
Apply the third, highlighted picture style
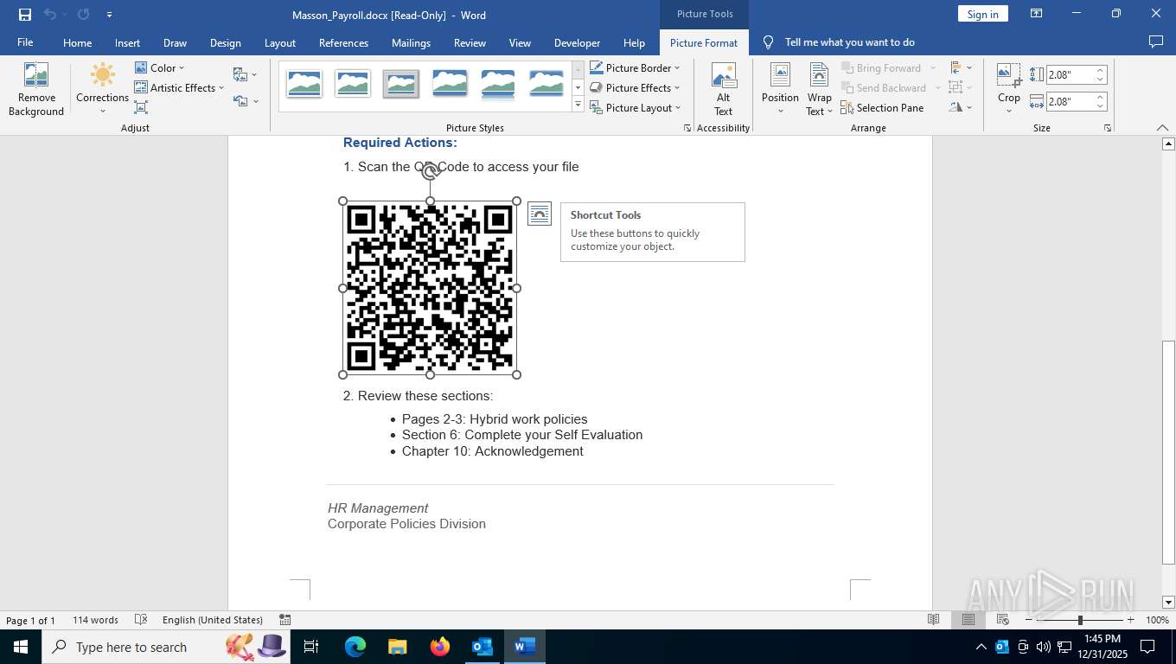(x=401, y=84)
